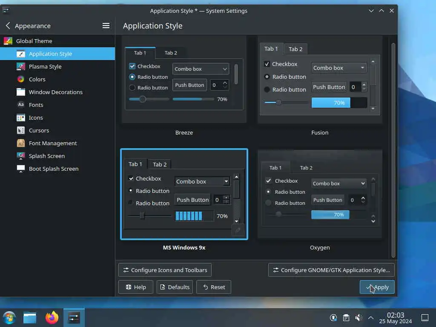Switch to Tab 2 in Breeze preview
Viewport: 436px width, 327px height.
[171, 53]
